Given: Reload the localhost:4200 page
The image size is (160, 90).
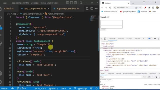Looking at the screenshot, I should tap(110, 8).
